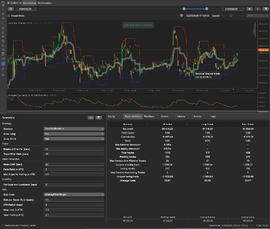Open the app grid dots menu

tap(3, 1)
